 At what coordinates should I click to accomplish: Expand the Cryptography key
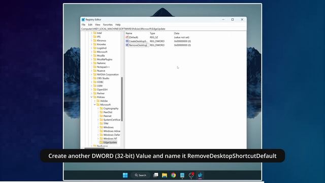(98, 108)
